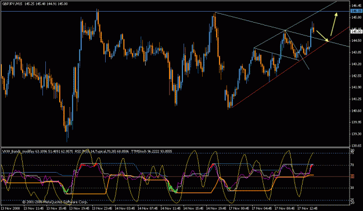
Task: Click the 138.65 price axis label
Action: pos(356,146)
